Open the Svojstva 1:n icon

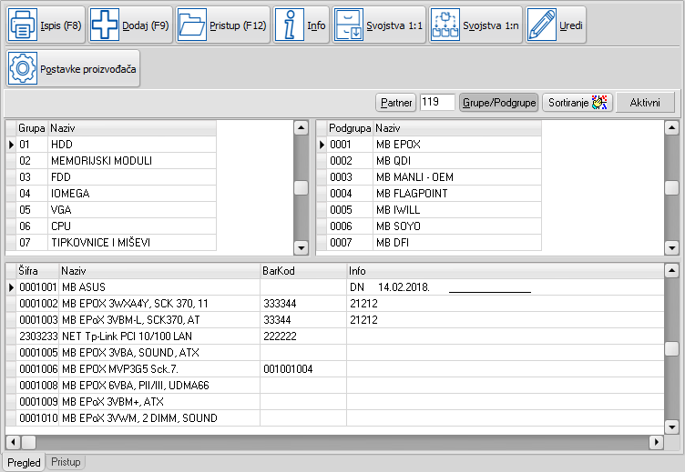coord(445,25)
